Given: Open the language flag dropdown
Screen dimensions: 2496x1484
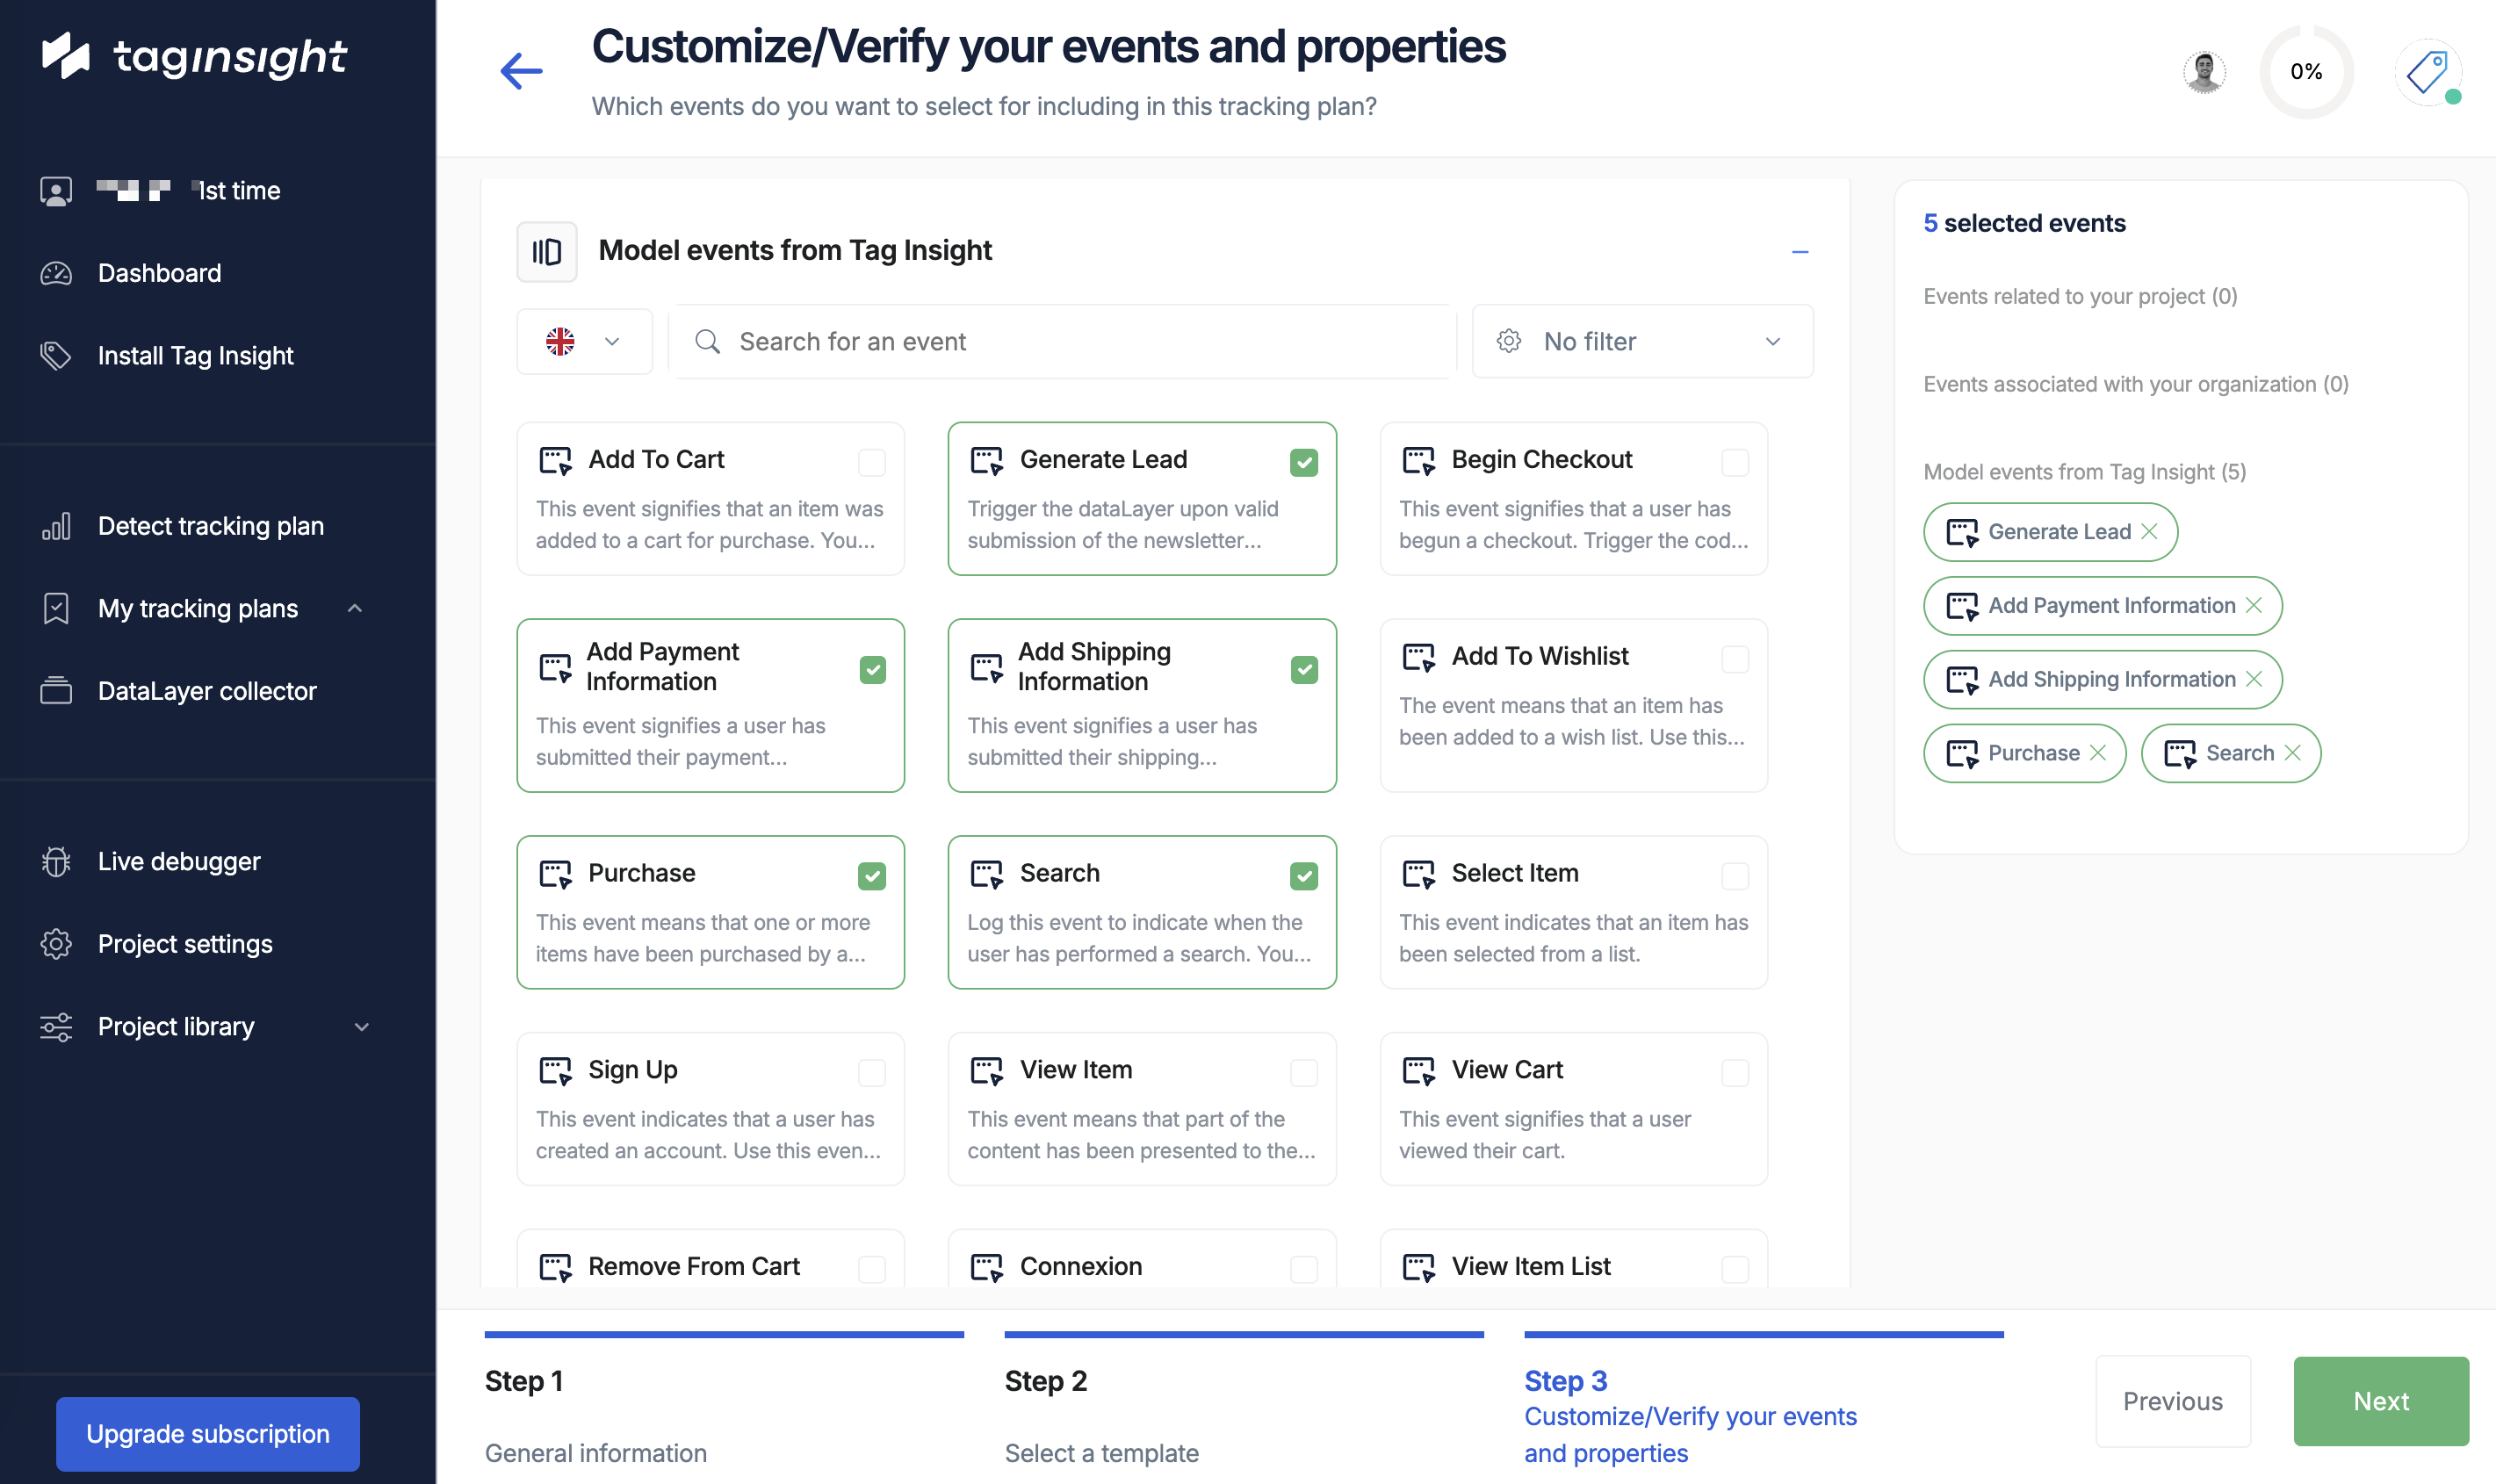Looking at the screenshot, I should [x=584, y=342].
